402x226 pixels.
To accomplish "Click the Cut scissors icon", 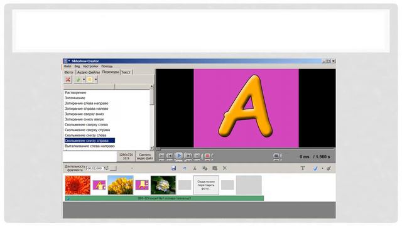I will [x=195, y=168].
